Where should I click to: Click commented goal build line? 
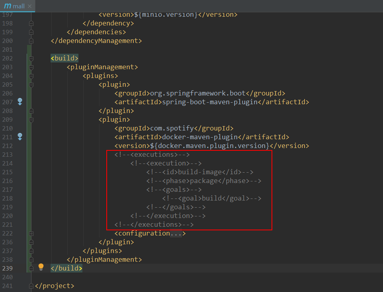[212, 198]
